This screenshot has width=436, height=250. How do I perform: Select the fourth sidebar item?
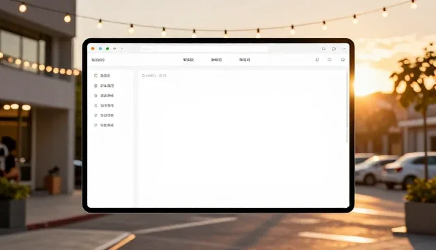[104, 105]
